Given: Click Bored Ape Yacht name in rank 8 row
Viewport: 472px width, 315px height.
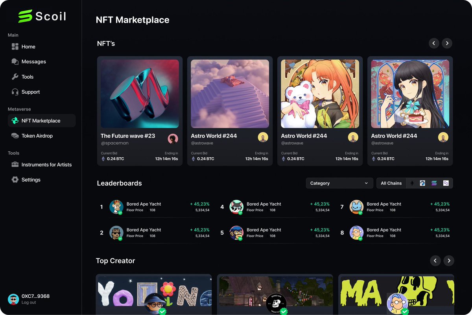Looking at the screenshot, I should [x=384, y=230].
